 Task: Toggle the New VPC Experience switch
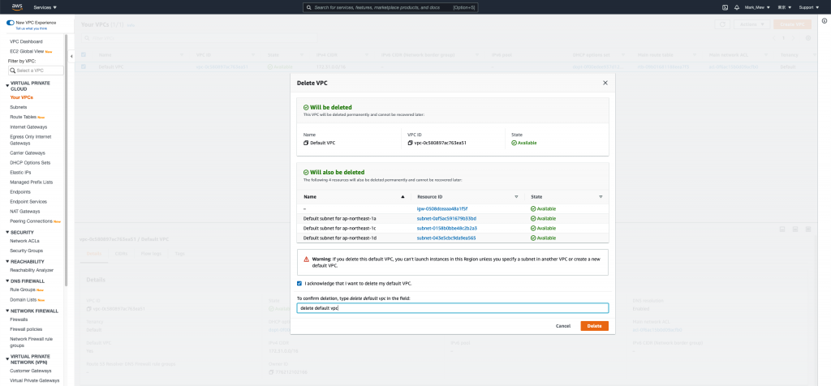[x=10, y=23]
